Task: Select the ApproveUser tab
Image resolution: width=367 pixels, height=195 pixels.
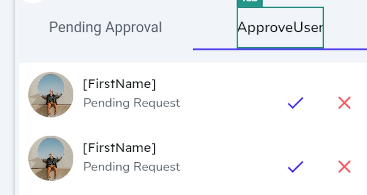Action: coord(280,28)
